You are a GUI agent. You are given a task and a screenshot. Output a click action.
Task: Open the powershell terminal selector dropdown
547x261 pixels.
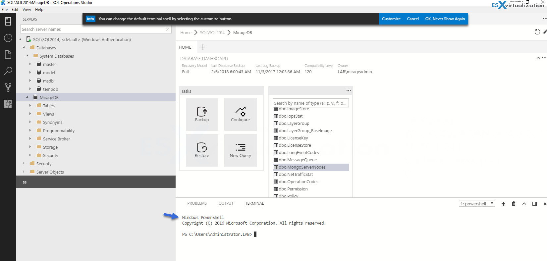tap(477, 204)
